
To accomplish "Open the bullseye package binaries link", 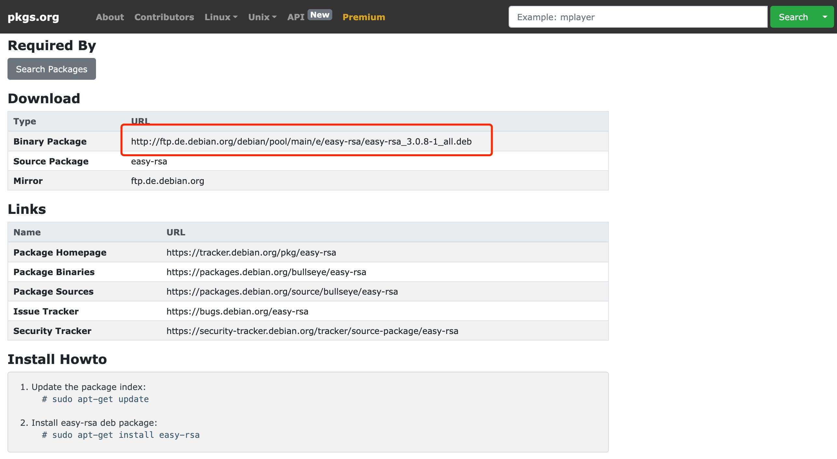I will [x=266, y=272].
